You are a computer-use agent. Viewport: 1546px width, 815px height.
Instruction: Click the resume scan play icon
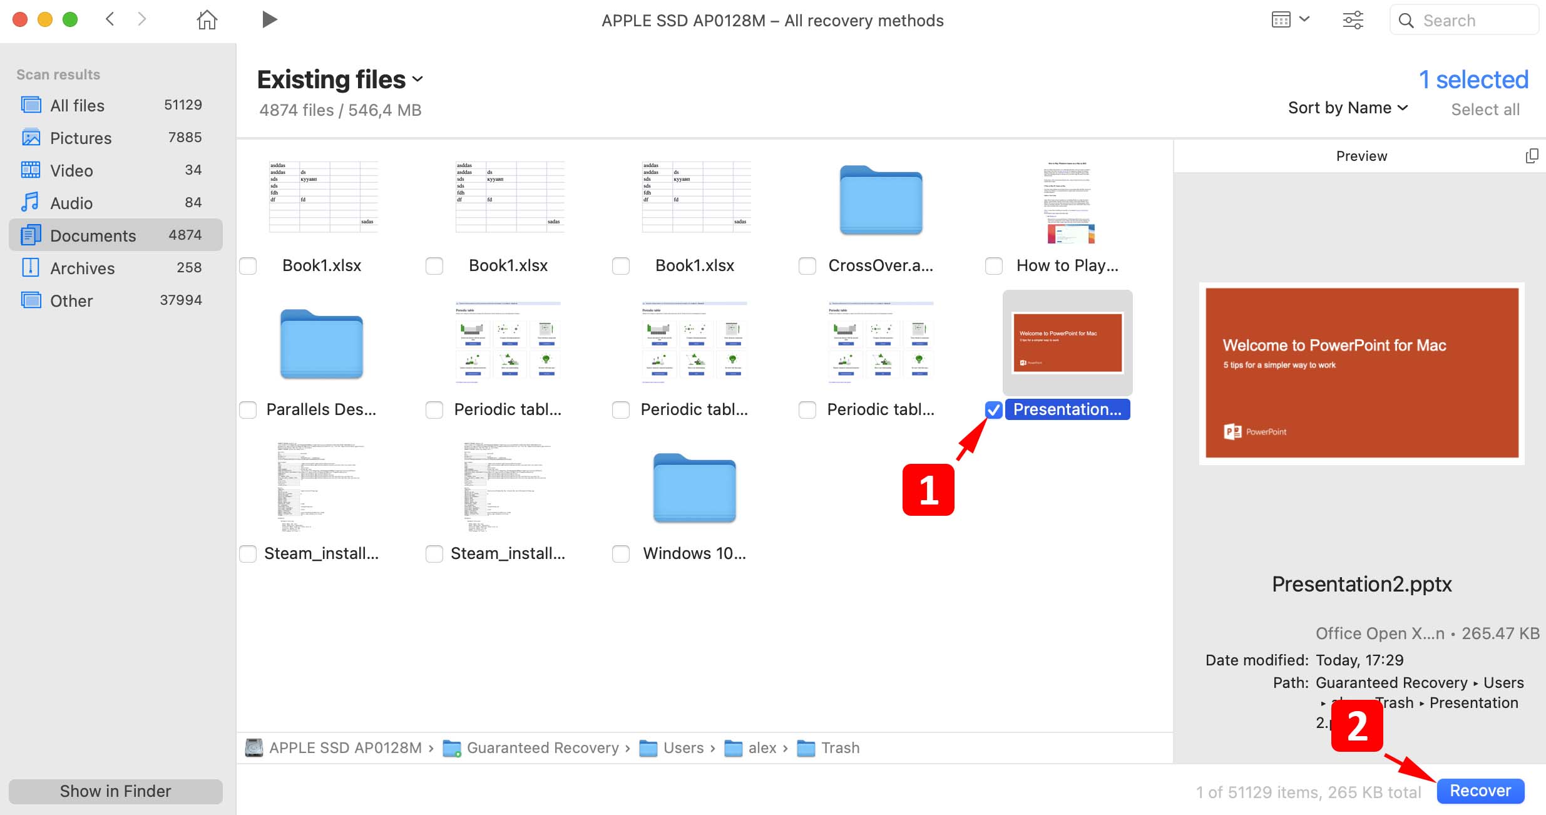pyautogui.click(x=269, y=20)
